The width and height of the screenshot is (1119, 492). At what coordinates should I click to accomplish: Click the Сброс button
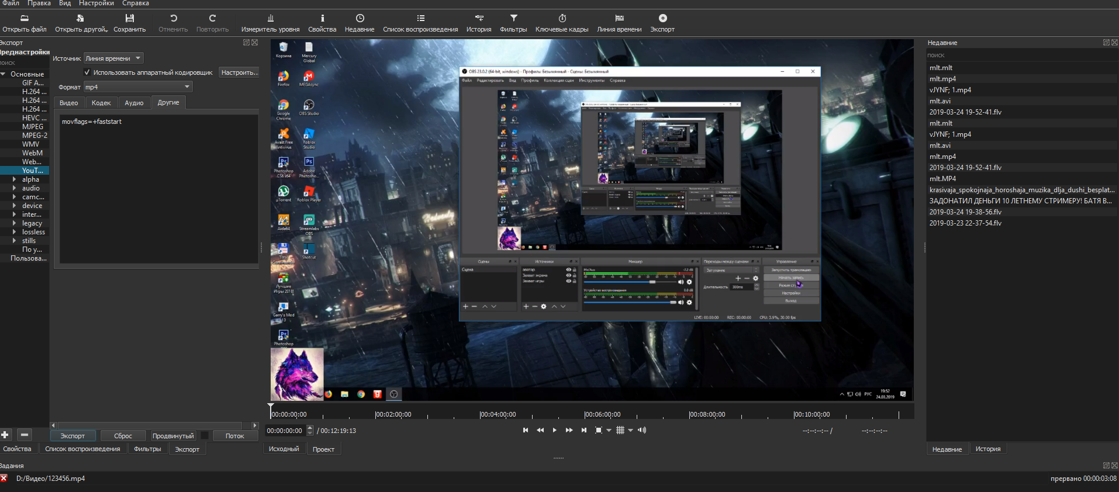(x=123, y=436)
